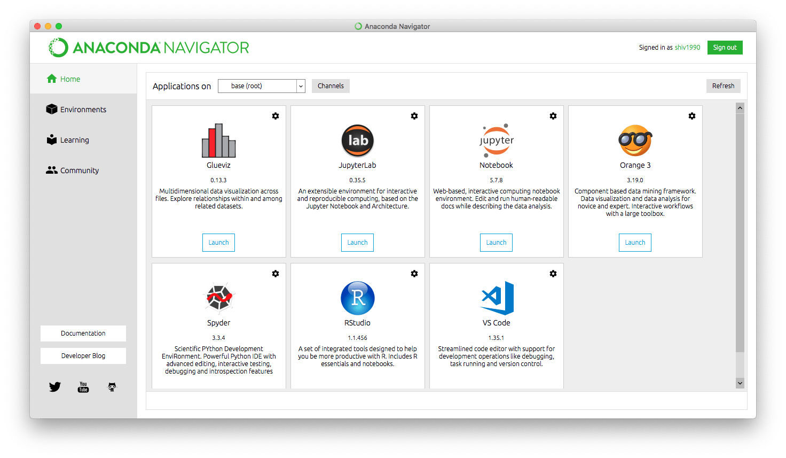Open the Developer Blog button
Image resolution: width=786 pixels, height=458 pixels.
pos(83,356)
